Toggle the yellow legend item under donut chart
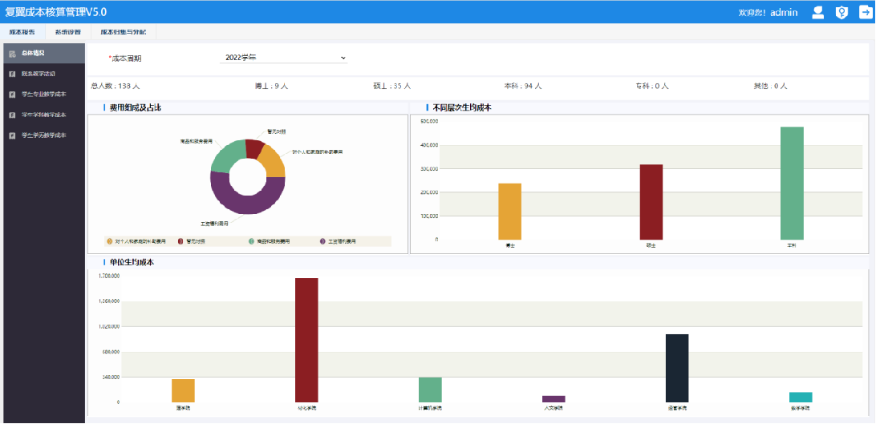The width and height of the screenshot is (876, 424). [110, 240]
